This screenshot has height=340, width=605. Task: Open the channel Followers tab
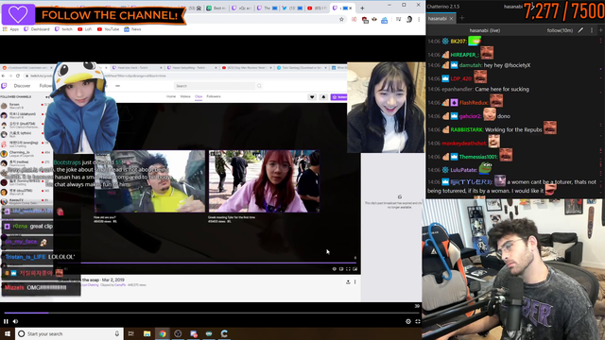pos(214,96)
